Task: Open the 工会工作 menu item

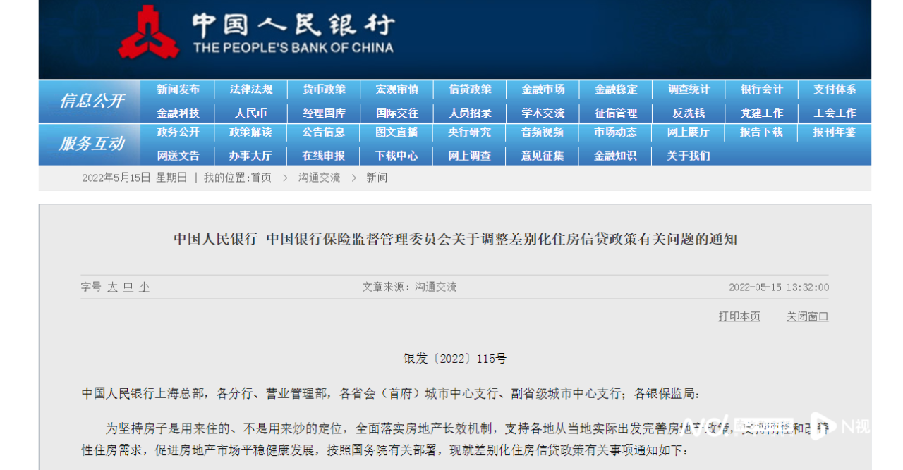Action: coord(835,113)
